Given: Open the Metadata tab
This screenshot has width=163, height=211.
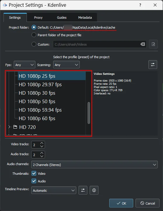Looking at the screenshot, I should (x=85, y=18).
